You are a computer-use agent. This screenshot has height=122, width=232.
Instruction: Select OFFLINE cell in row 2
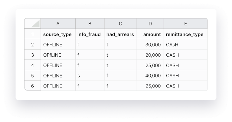[58, 44]
